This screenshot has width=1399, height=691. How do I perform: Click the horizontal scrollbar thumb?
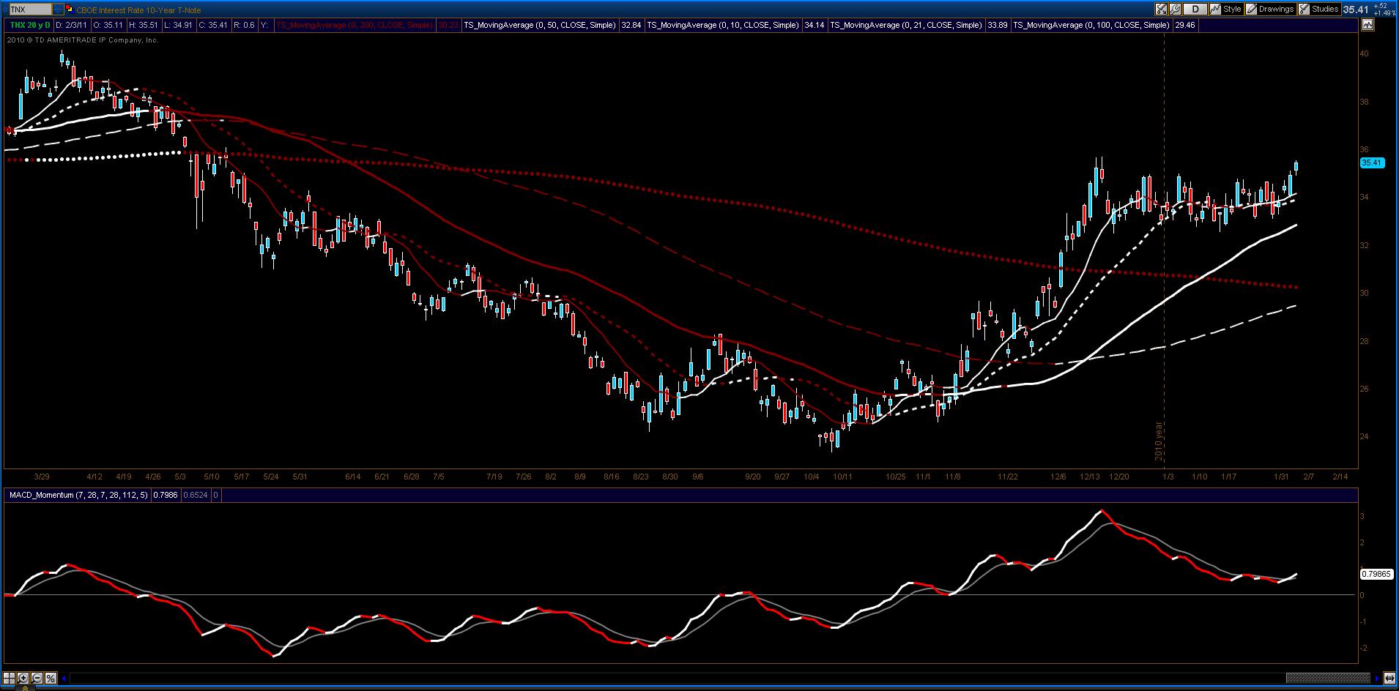1327,678
